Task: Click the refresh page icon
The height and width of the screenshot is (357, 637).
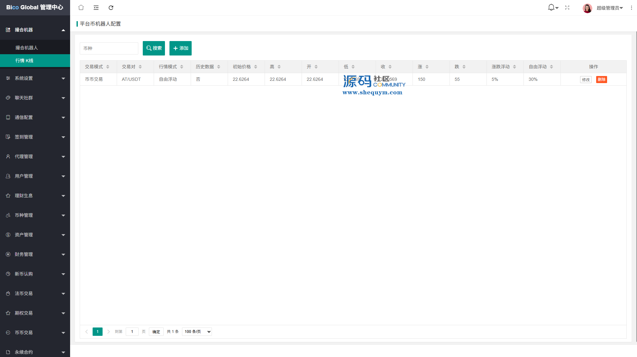Action: (111, 8)
